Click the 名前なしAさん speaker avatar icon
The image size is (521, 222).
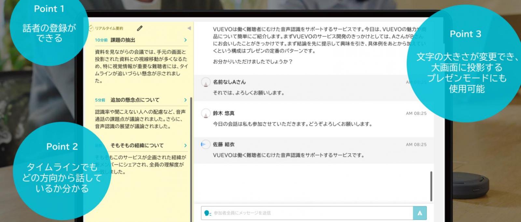click(205, 82)
